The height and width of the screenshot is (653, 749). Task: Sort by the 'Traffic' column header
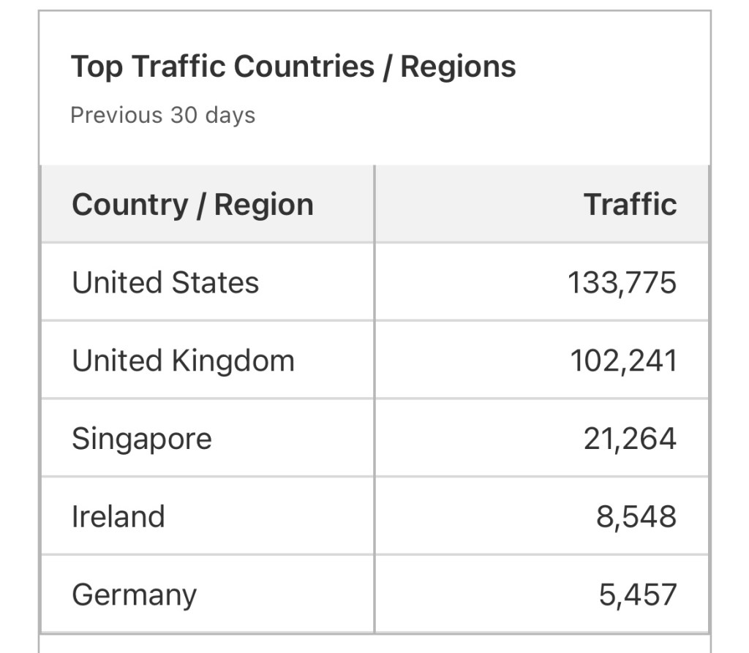(x=630, y=205)
